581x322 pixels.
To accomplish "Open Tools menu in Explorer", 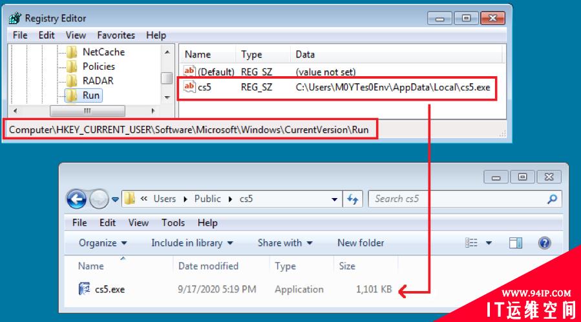I will click(173, 223).
